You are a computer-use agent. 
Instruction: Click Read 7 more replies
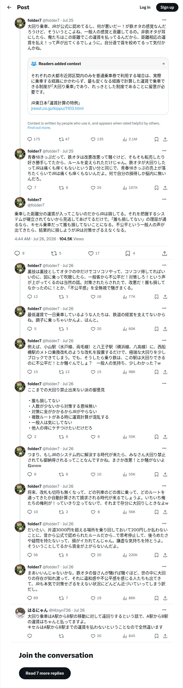pyautogui.click(x=45, y=673)
